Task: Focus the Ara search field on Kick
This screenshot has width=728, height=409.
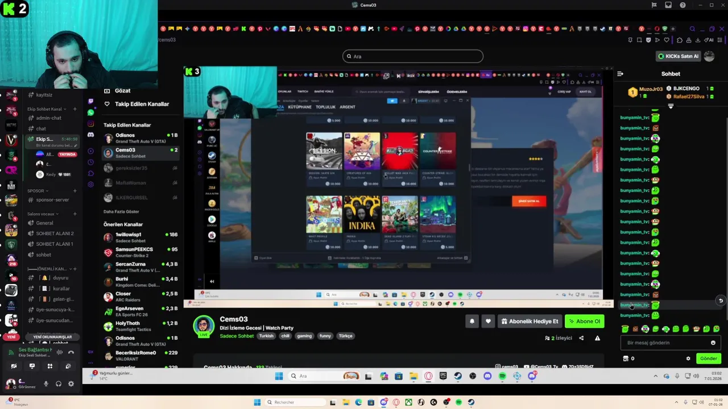Action: coord(413,56)
